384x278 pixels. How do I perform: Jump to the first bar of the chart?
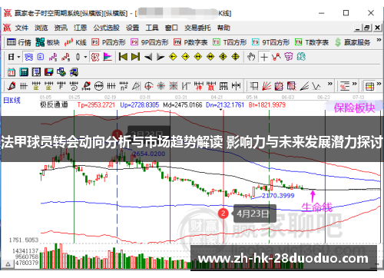(x=123, y=57)
